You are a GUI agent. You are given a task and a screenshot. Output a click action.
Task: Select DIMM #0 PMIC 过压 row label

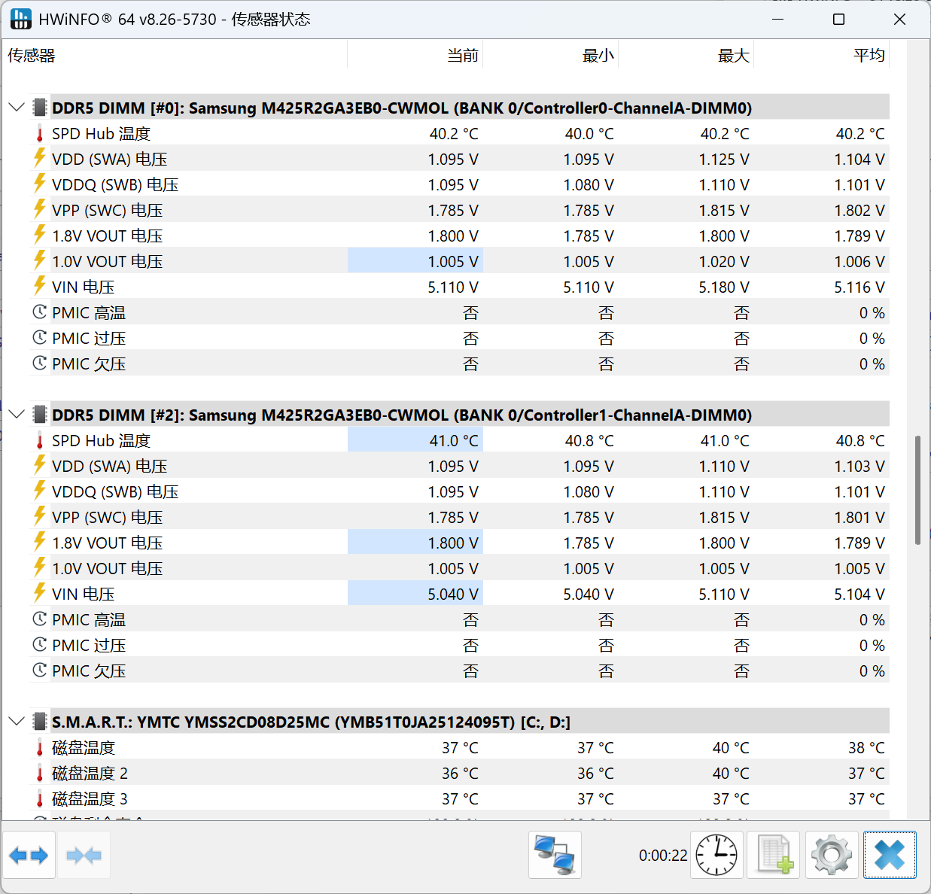[x=89, y=338]
